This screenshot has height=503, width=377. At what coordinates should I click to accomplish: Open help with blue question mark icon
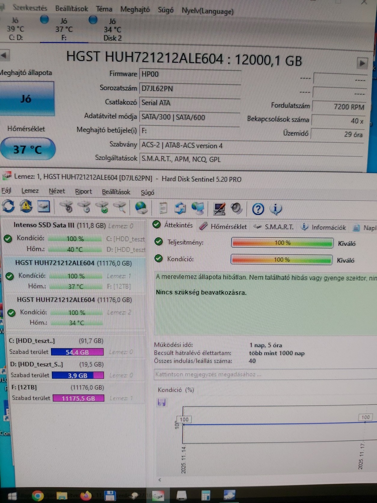pyautogui.click(x=258, y=209)
